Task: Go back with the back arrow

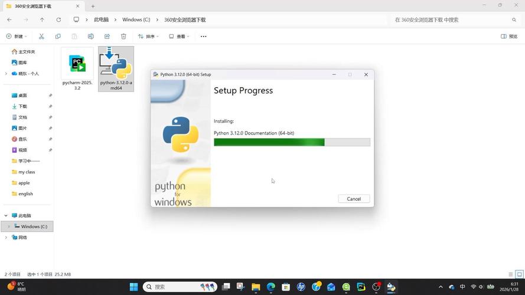Action: [x=9, y=19]
